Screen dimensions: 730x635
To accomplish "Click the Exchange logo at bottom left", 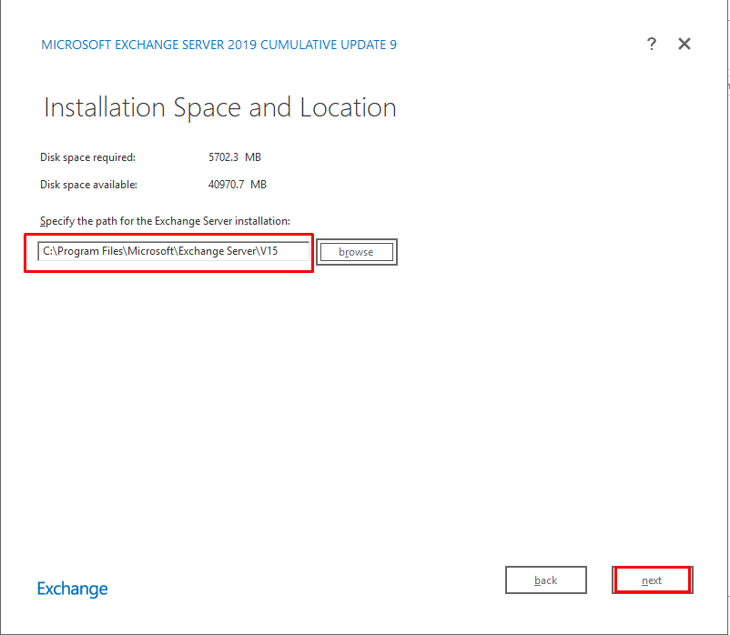I will point(72,589).
